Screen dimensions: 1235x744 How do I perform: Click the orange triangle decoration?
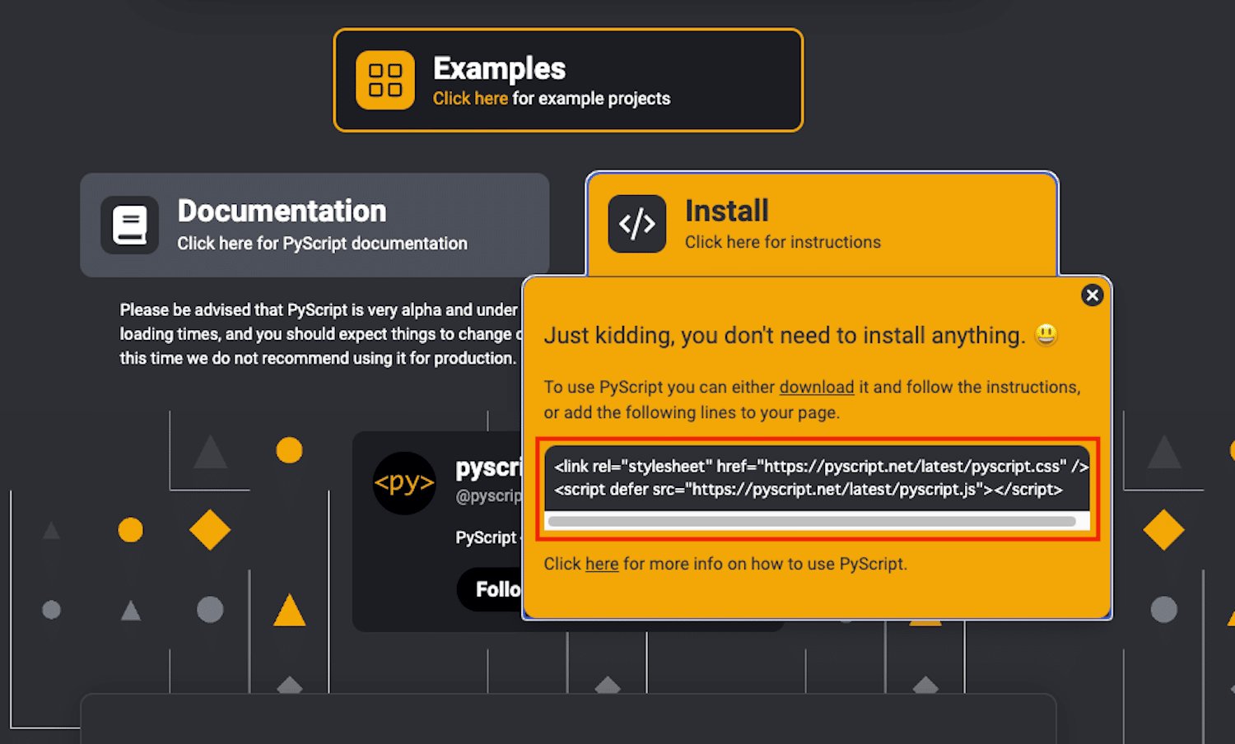click(290, 610)
